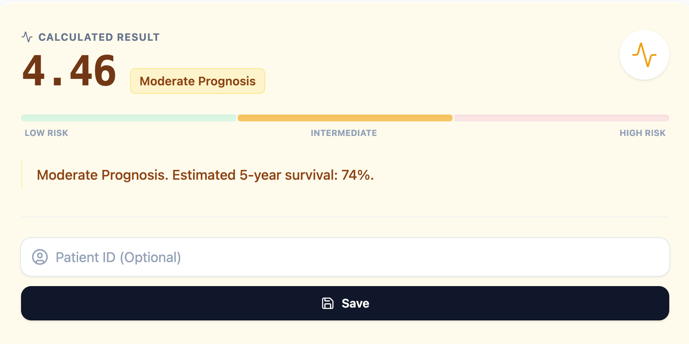The image size is (689, 344).
Task: Click the green low-risk bar segment
Action: click(128, 118)
